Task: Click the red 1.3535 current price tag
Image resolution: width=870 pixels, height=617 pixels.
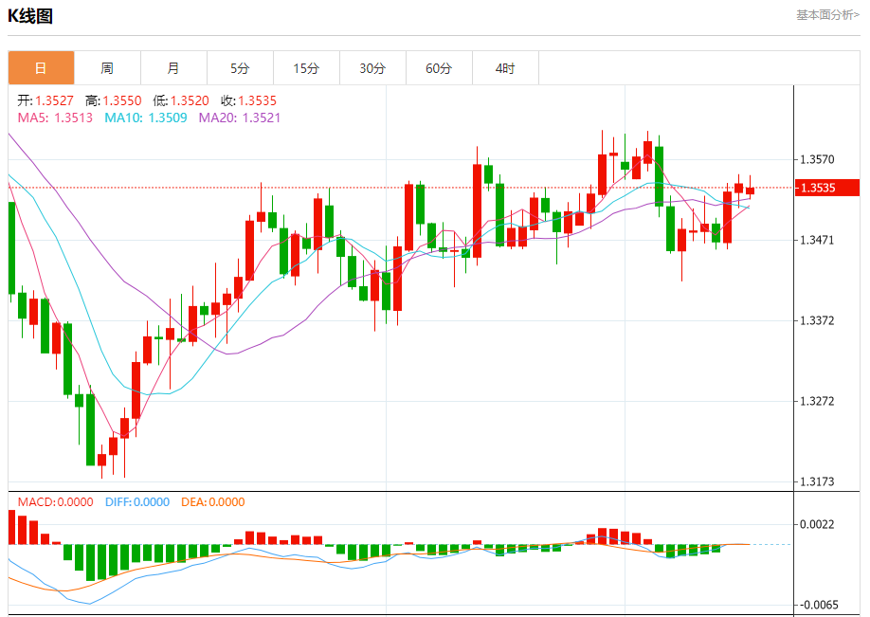Action: coord(826,188)
